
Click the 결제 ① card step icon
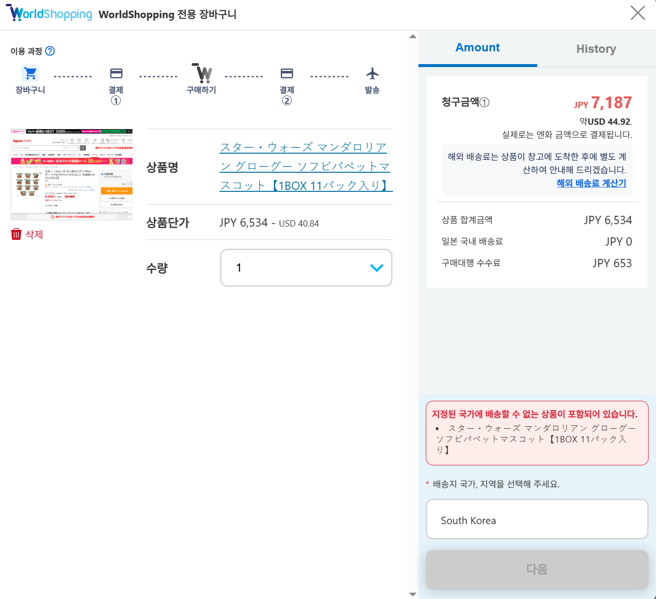116,73
